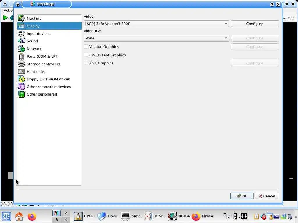This screenshot has width=298, height=223.
Task: Switch to CPU-X taskbar entry
Action: coord(85,216)
